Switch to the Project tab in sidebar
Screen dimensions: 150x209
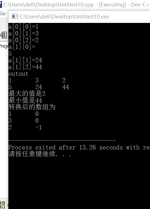[4, 46]
